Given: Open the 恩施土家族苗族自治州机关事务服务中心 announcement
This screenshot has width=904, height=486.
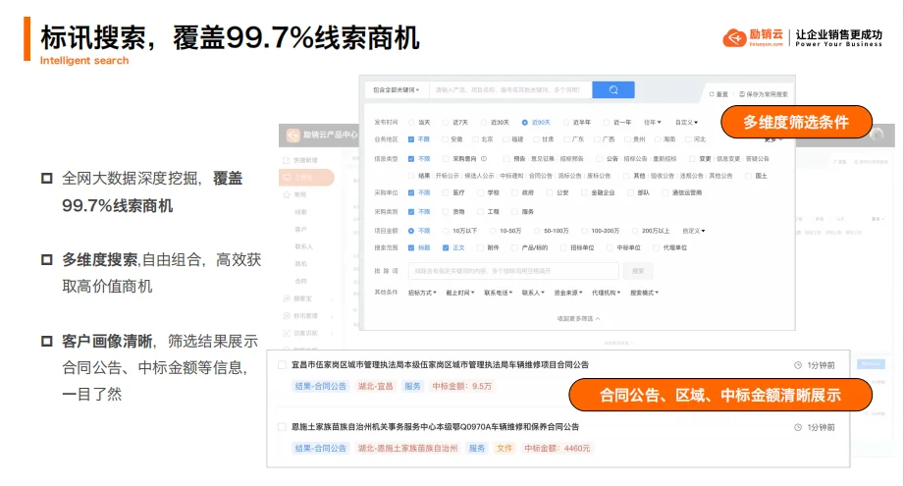Looking at the screenshot, I should click(x=435, y=427).
